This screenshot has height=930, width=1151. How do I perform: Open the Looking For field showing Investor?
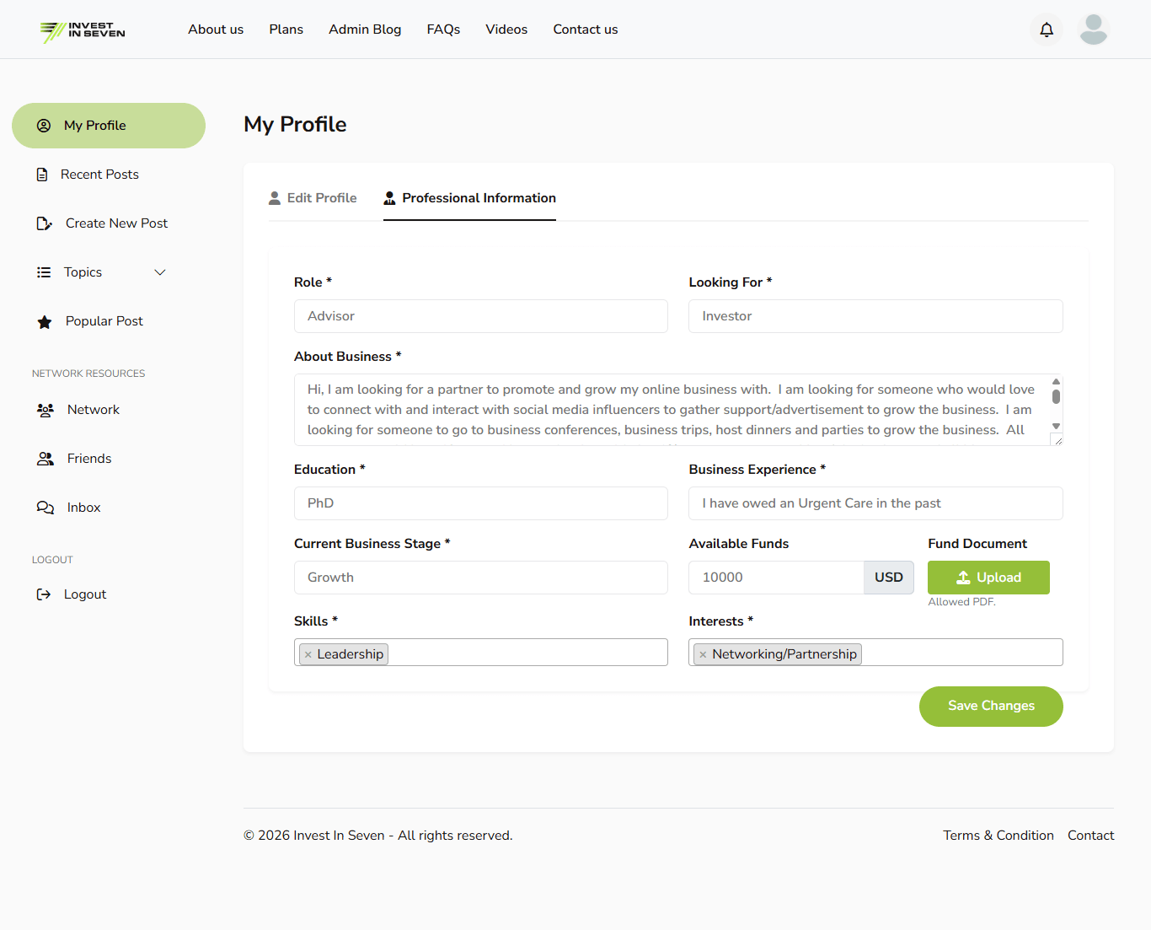coord(875,316)
